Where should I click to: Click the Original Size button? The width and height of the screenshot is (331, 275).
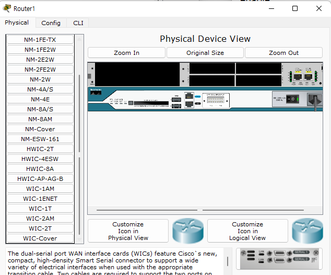tap(205, 53)
